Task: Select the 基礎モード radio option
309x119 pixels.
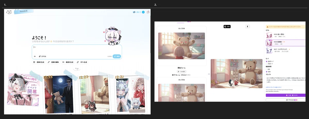Action: coord(270,62)
